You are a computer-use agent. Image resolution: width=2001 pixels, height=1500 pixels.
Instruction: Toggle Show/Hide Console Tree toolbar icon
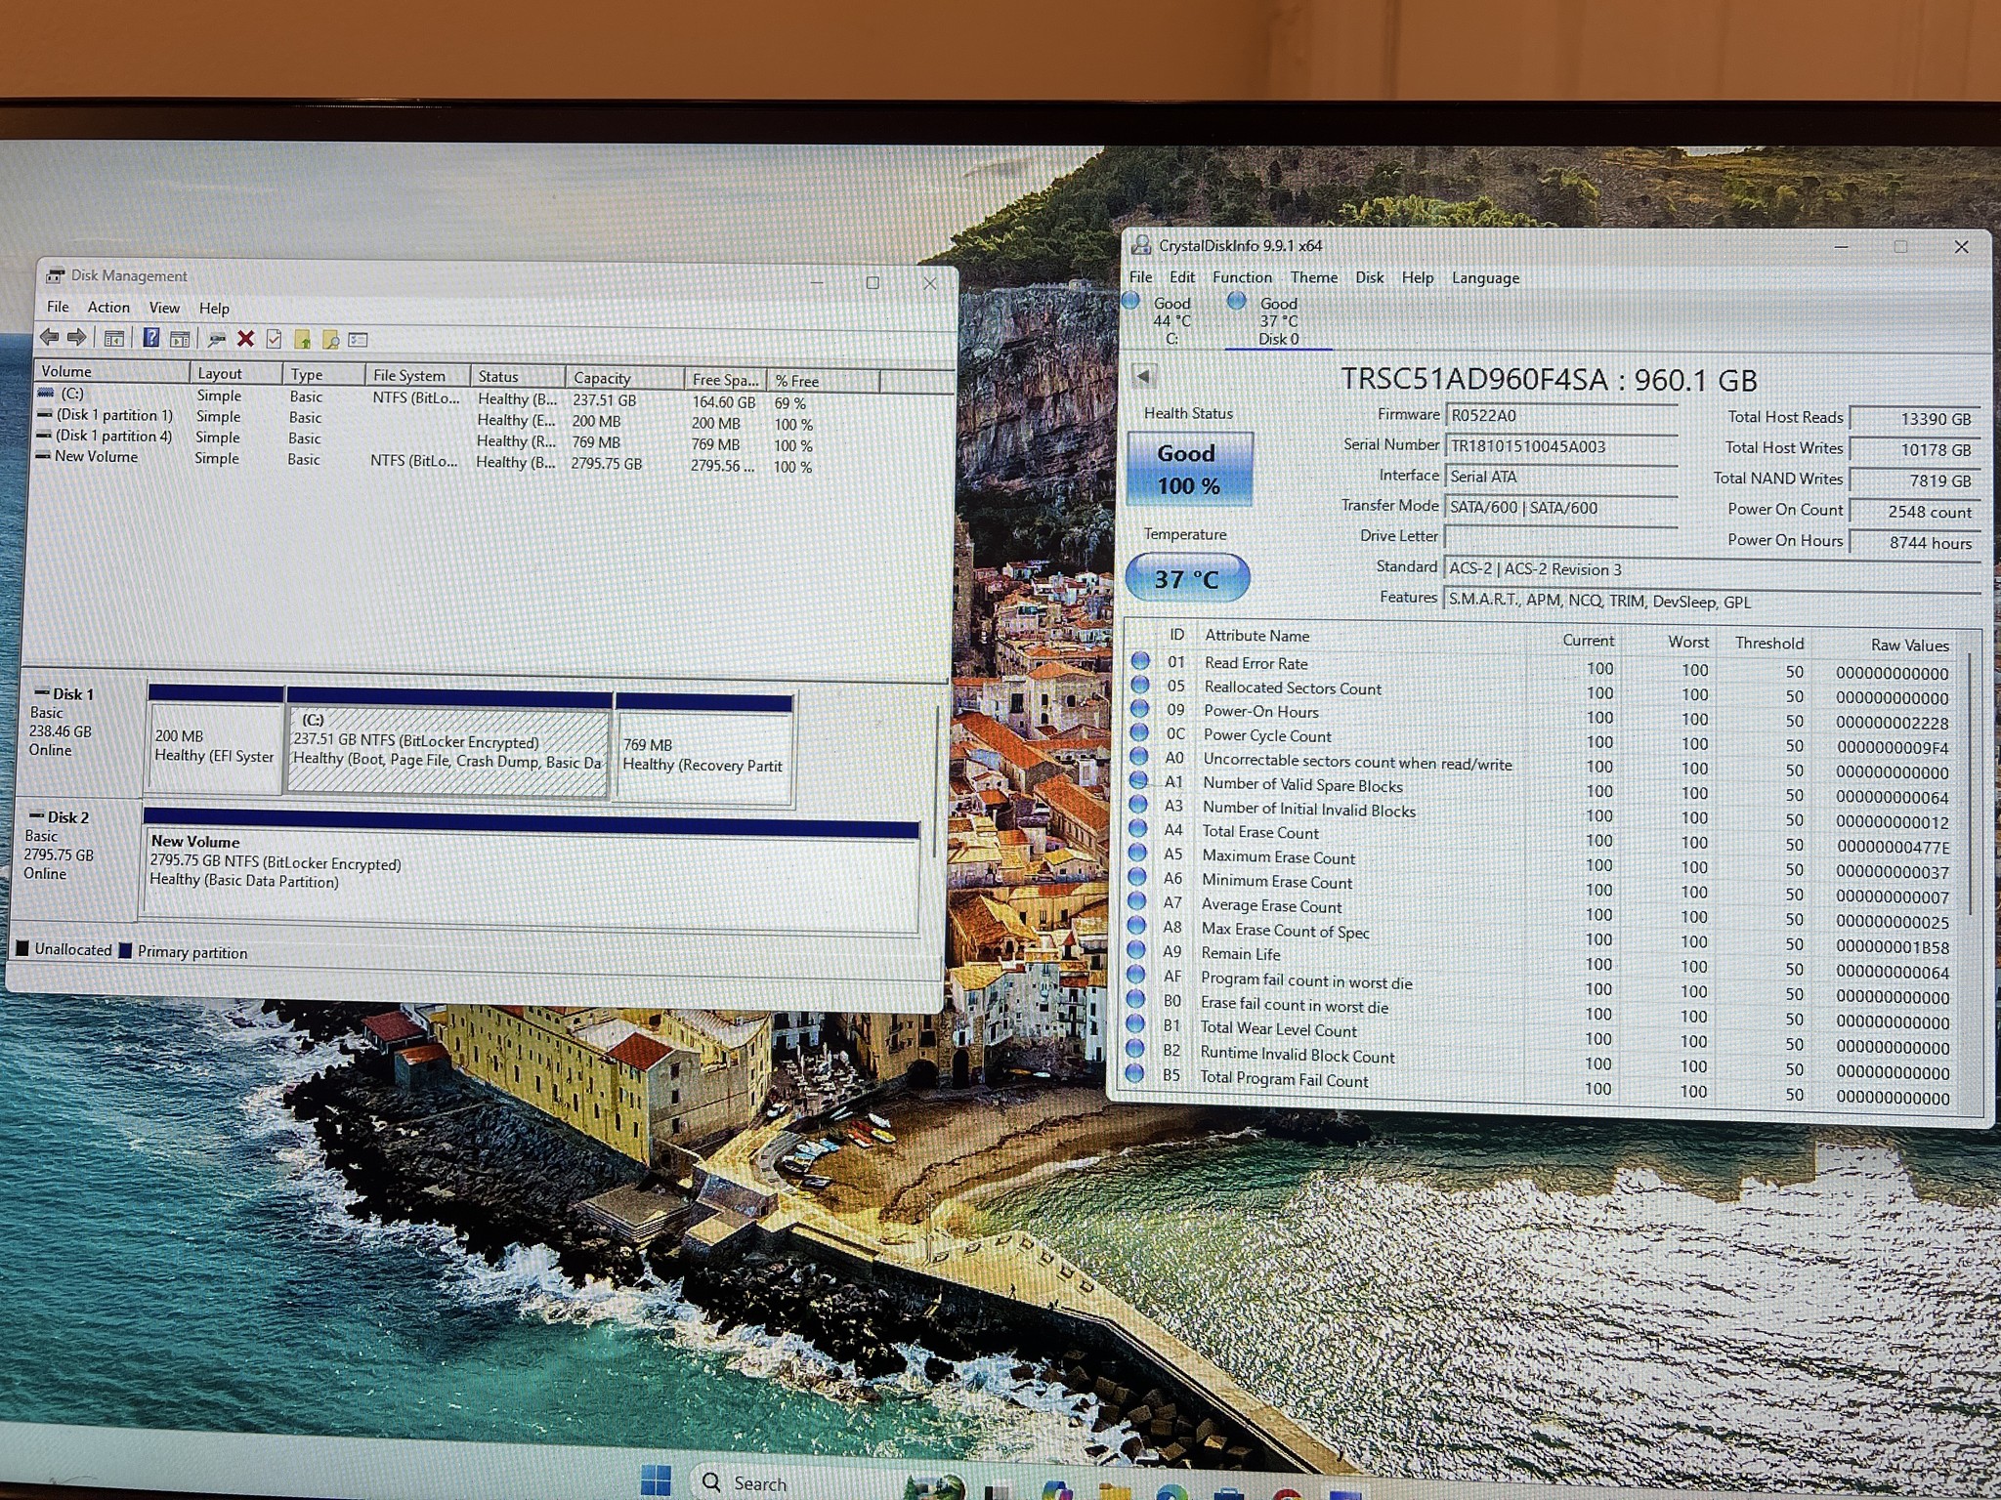[x=114, y=339]
